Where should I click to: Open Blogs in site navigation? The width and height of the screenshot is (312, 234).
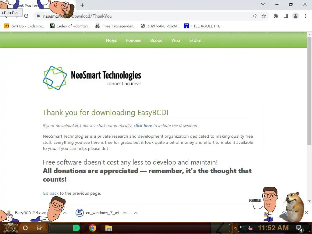coord(156,41)
